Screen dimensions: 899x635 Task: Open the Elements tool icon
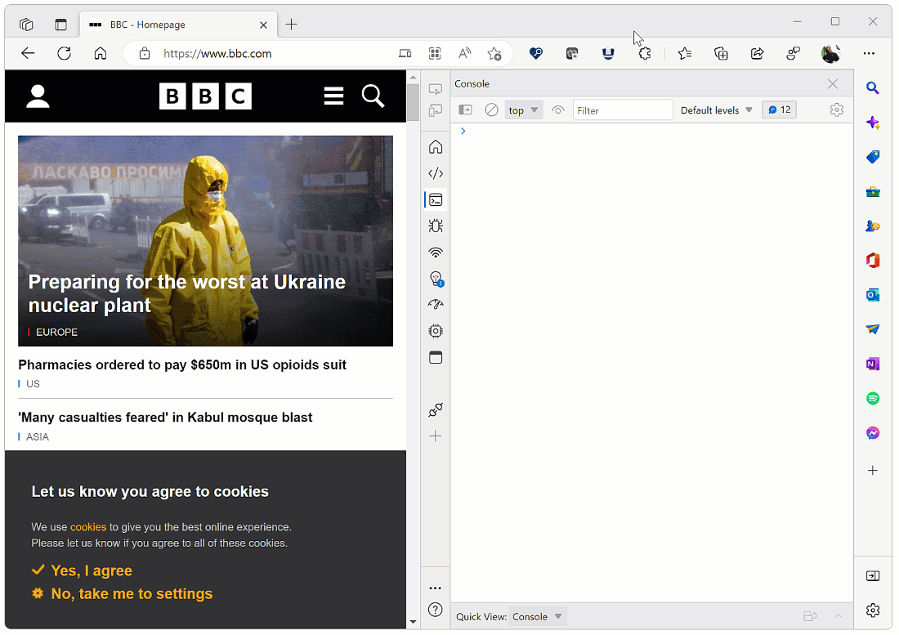coord(436,173)
